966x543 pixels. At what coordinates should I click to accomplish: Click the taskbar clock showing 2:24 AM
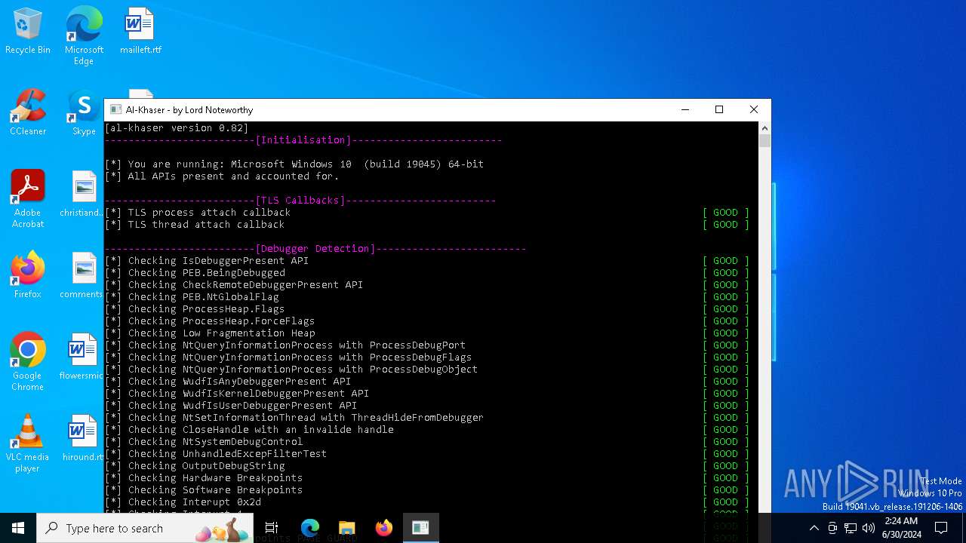pos(901,528)
